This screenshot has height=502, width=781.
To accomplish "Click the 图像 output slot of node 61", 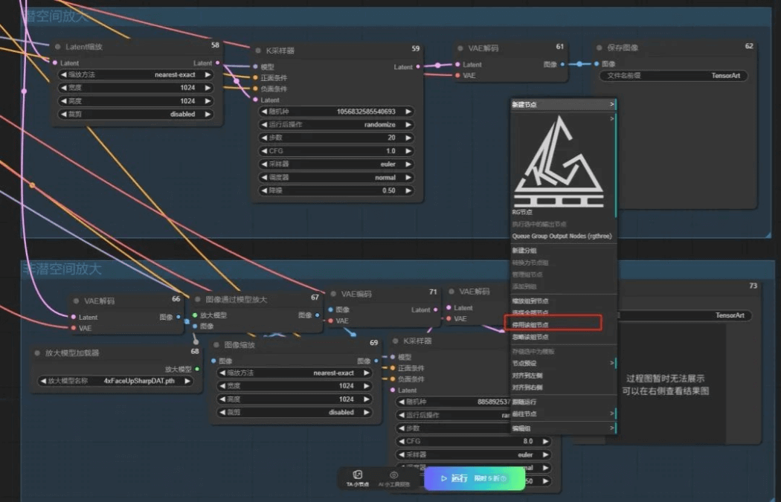I will coord(562,64).
